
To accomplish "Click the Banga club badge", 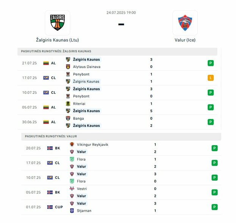I will click(68, 118).
